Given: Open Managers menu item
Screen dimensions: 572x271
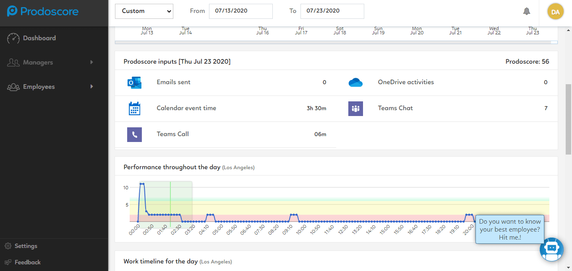Looking at the screenshot, I should pos(38,62).
